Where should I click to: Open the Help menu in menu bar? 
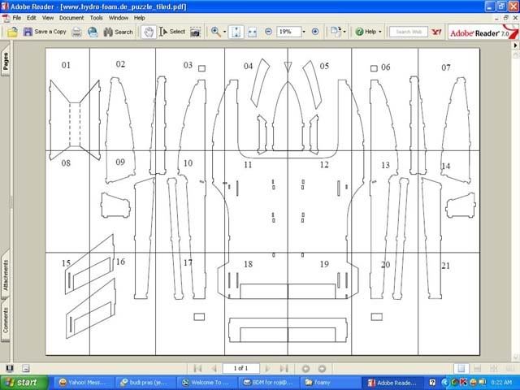139,18
